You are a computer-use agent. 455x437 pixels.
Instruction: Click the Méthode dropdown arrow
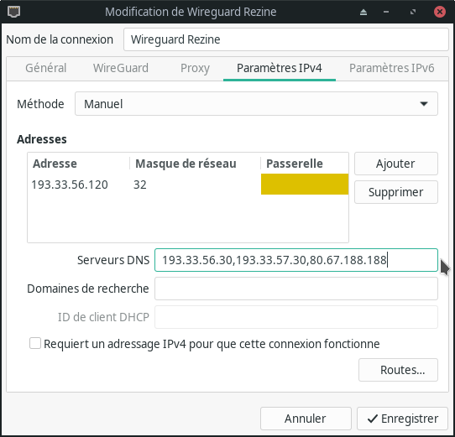click(424, 104)
